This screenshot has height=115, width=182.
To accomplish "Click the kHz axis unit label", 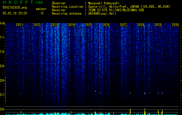I will click(3, 23).
